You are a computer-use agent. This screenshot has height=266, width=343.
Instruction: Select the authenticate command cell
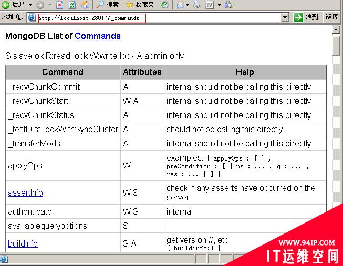63,211
